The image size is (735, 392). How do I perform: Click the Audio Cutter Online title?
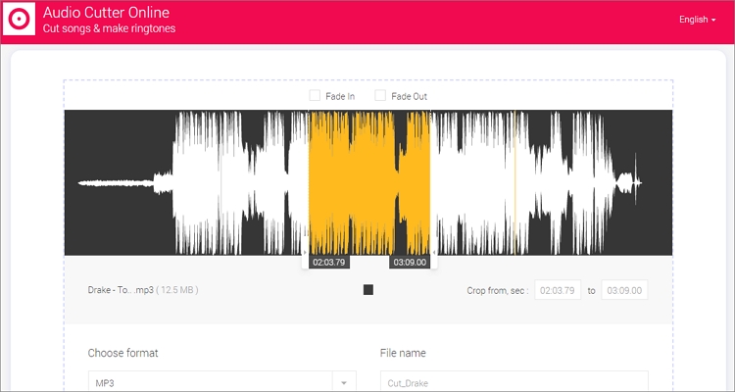point(107,12)
